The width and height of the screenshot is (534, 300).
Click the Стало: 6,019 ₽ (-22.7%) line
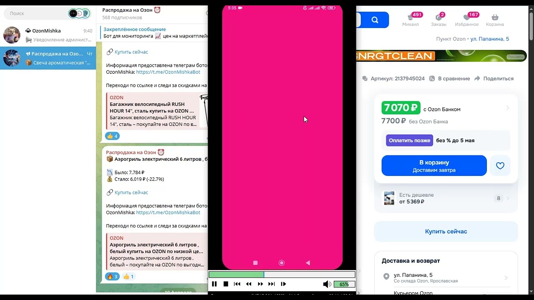(135, 179)
